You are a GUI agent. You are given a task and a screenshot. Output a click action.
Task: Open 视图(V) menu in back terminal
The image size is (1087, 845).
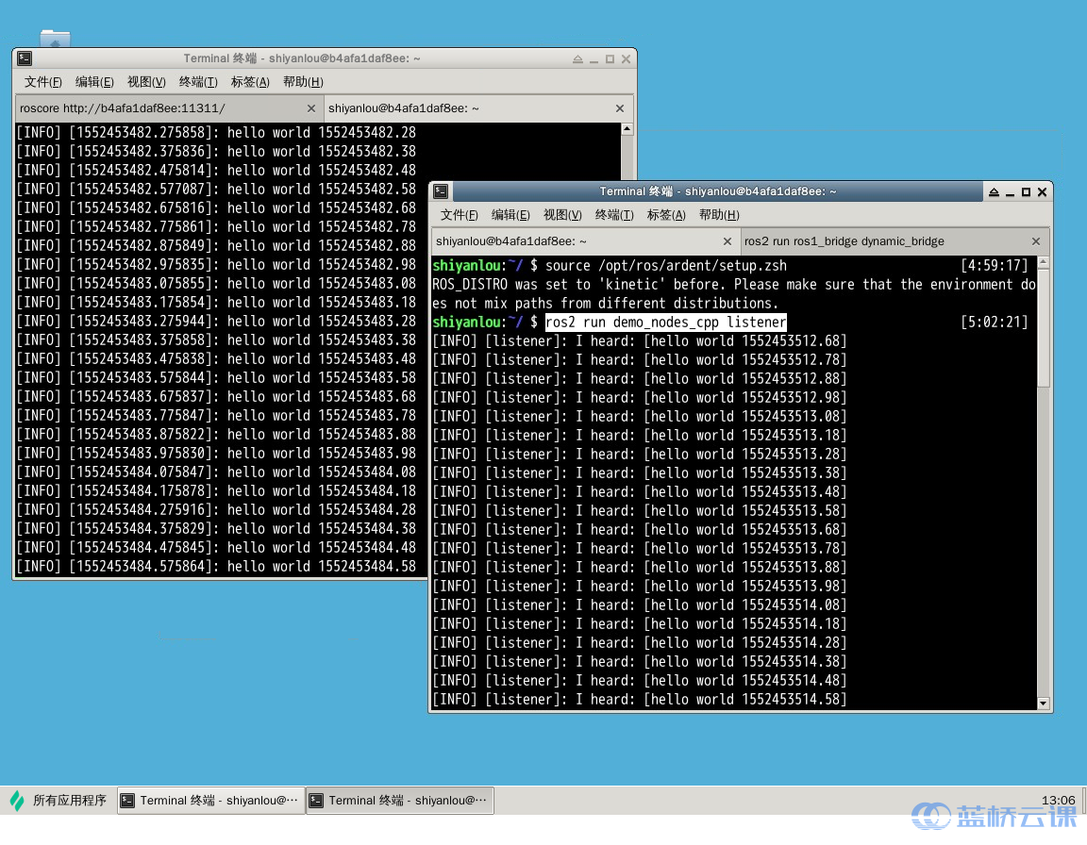point(146,82)
